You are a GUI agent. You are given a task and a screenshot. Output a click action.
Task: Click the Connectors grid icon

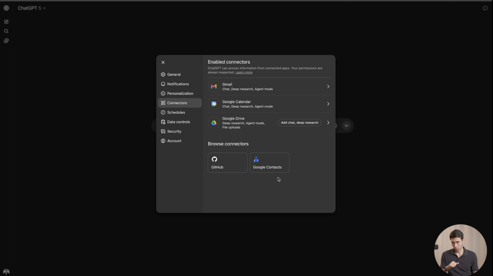point(163,103)
